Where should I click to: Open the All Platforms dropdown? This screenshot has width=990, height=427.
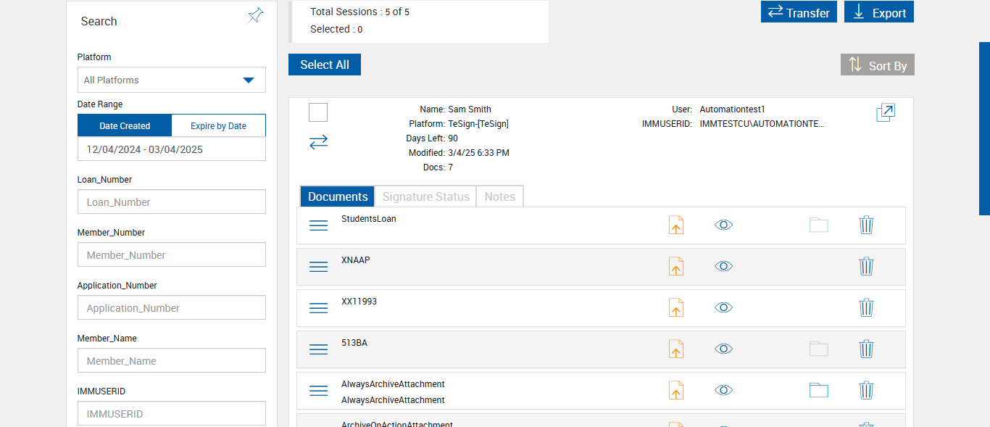pyautogui.click(x=172, y=80)
